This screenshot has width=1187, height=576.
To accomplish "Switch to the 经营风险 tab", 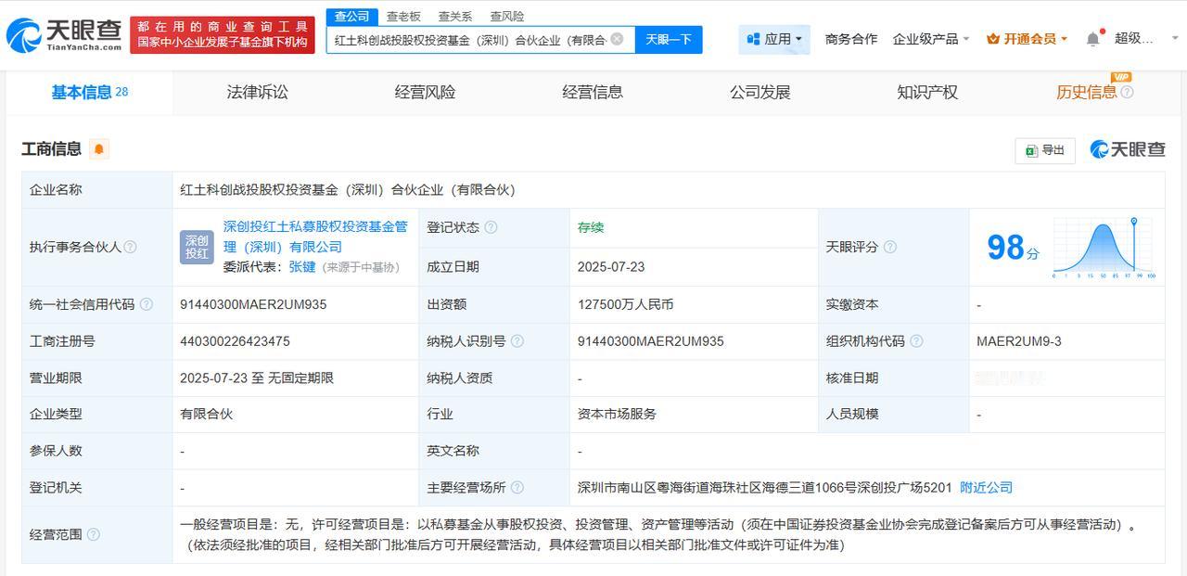I will tap(425, 92).
